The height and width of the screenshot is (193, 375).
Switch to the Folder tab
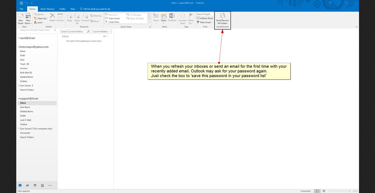pos(62,9)
